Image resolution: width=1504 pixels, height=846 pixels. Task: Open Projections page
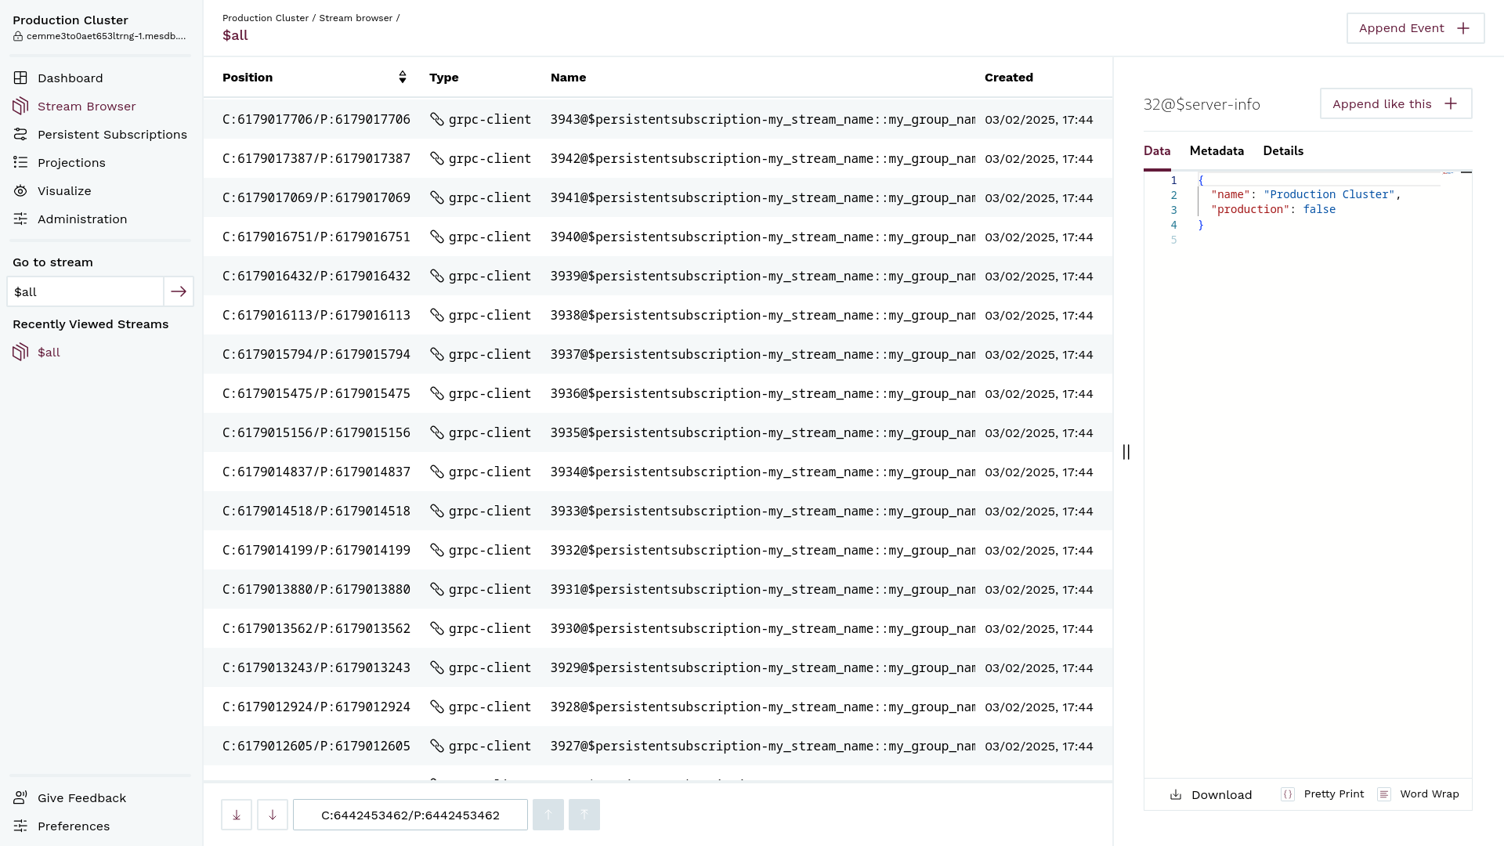point(71,163)
